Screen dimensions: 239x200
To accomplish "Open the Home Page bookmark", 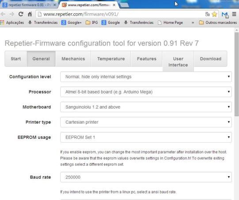I will tap(170, 23).
